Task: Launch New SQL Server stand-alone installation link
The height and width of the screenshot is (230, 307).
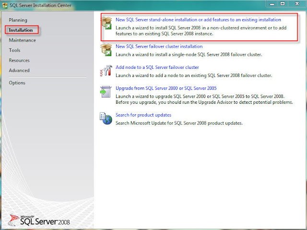Action: 198,20
